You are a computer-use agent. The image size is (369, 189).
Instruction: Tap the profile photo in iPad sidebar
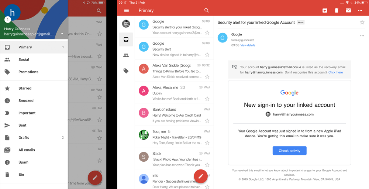click(x=126, y=24)
